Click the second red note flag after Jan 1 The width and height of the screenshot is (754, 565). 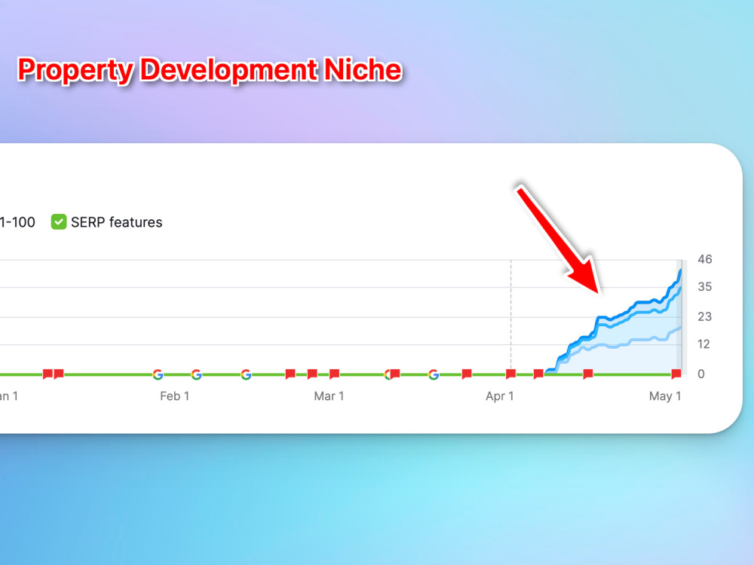point(59,374)
